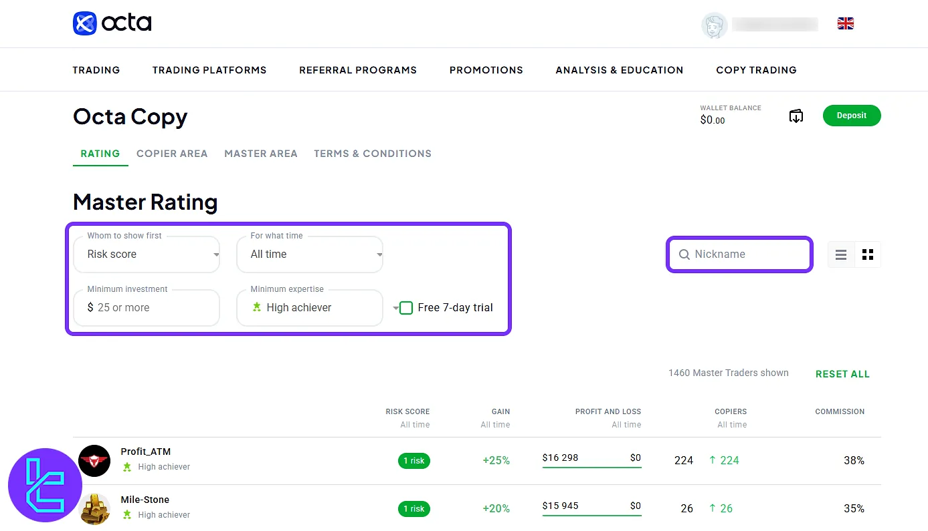Click the green ↑ 224 copiers change
928x531 pixels.
[x=724, y=461]
